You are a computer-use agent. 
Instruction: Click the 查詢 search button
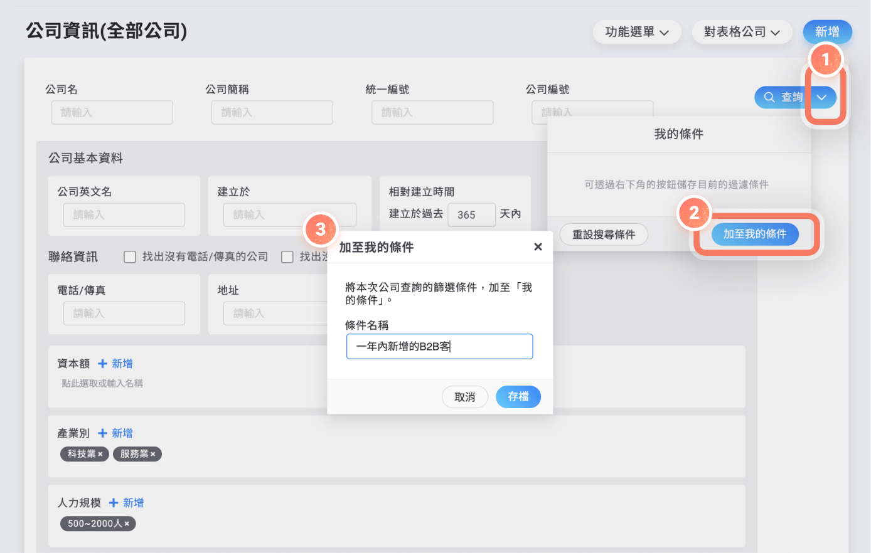tap(782, 97)
